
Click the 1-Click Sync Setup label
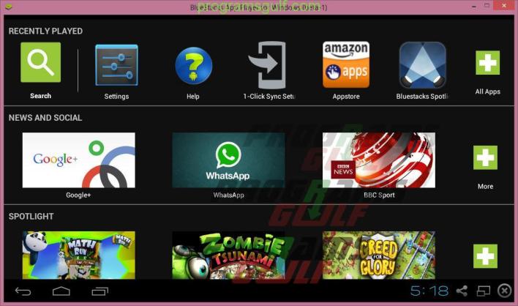click(x=269, y=97)
